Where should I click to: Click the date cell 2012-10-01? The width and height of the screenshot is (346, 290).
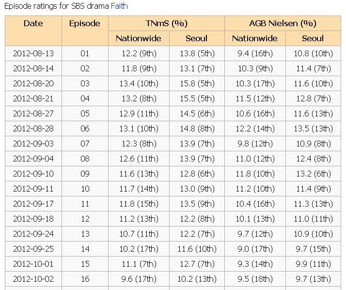33,264
